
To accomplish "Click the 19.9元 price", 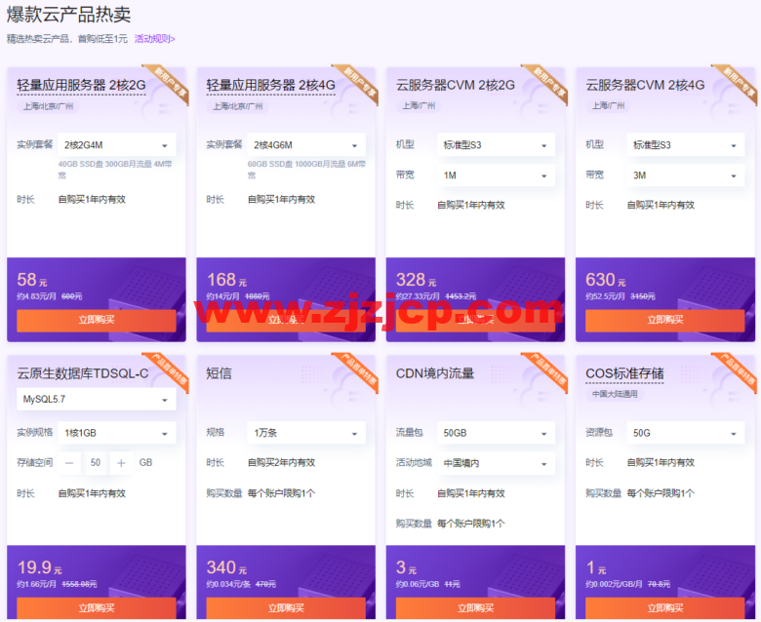I will pos(40,567).
